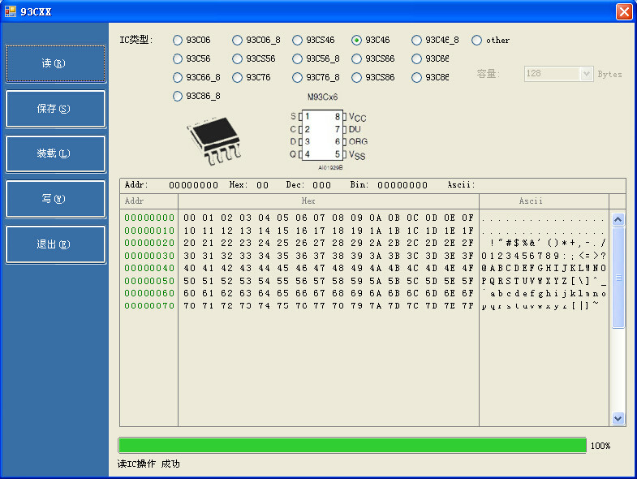Viewport: 637px width, 479px height.
Task: Click the green read progress bar
Action: (x=352, y=445)
